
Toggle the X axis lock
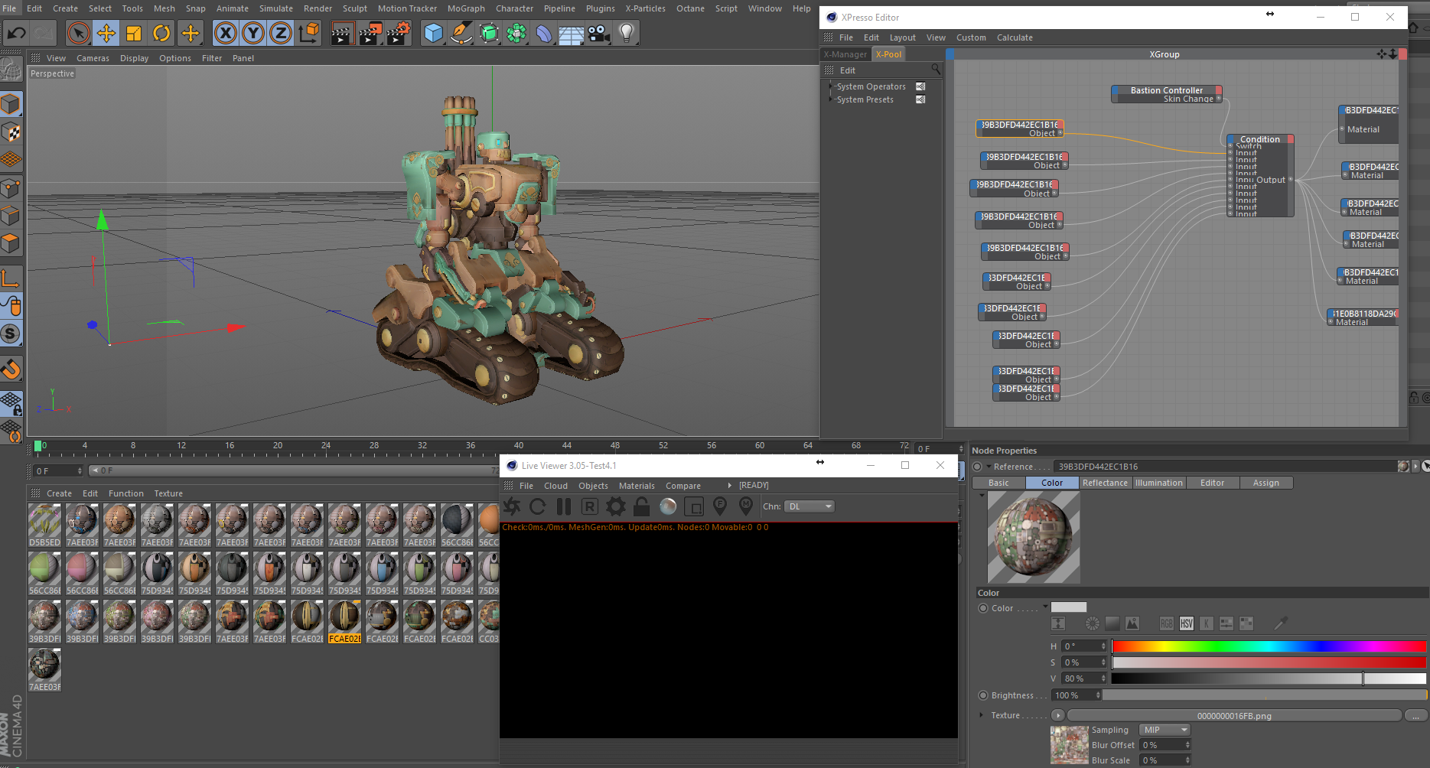click(226, 33)
